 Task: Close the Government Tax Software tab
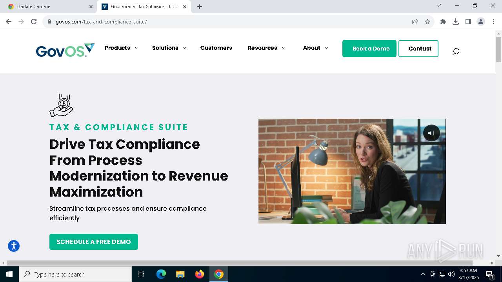click(x=185, y=7)
